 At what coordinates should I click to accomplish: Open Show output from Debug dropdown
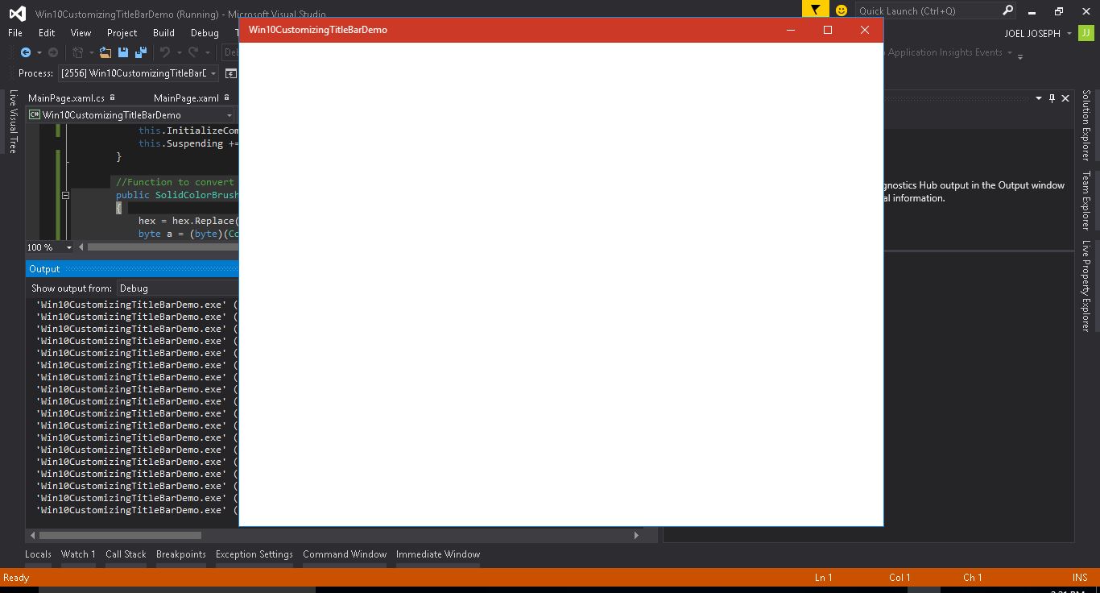point(177,288)
